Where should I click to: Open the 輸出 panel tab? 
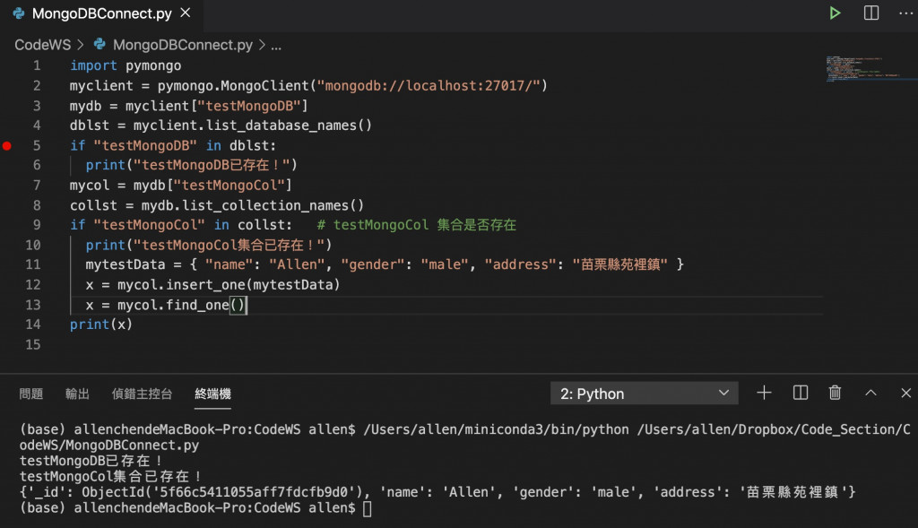(77, 394)
